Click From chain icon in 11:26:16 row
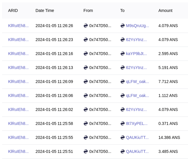Viewport: 188px width, 159px height. (x=86, y=54)
